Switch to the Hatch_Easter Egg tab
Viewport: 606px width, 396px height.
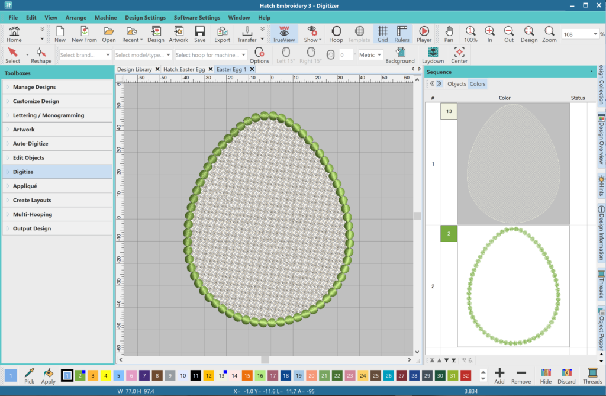click(183, 69)
